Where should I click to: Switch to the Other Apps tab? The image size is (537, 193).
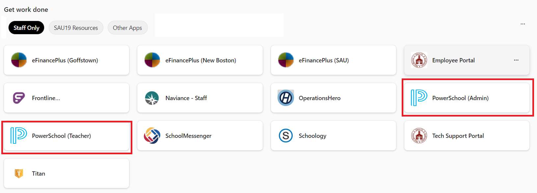(x=127, y=28)
